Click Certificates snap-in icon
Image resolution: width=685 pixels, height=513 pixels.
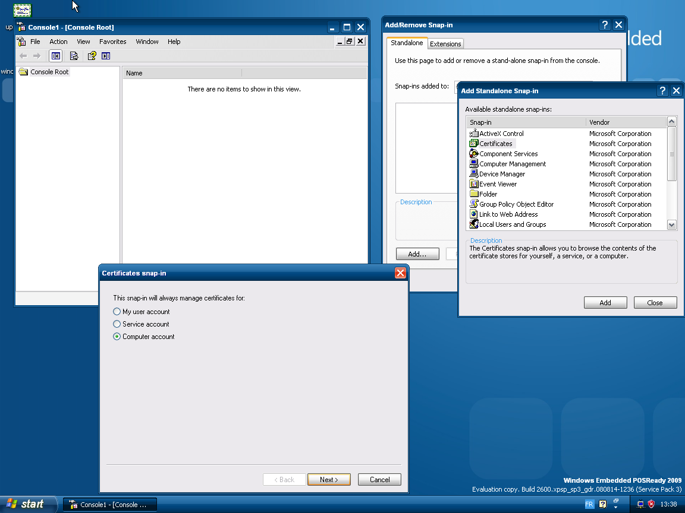pyautogui.click(x=473, y=143)
